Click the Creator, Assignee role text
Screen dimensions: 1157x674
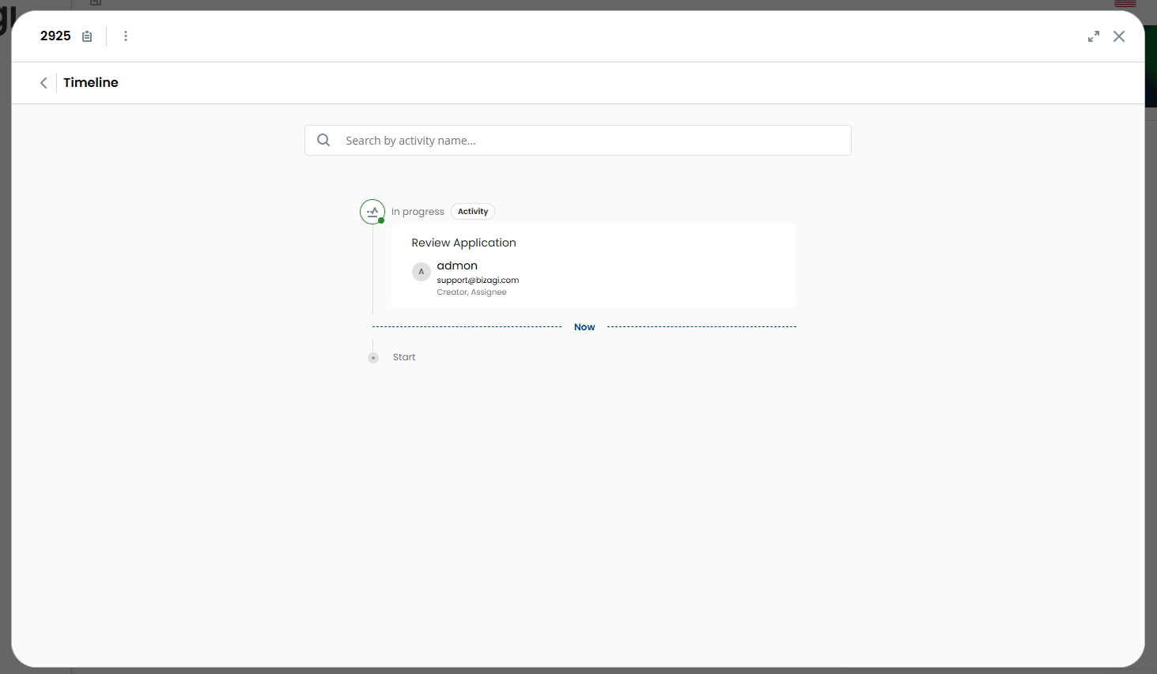click(471, 292)
